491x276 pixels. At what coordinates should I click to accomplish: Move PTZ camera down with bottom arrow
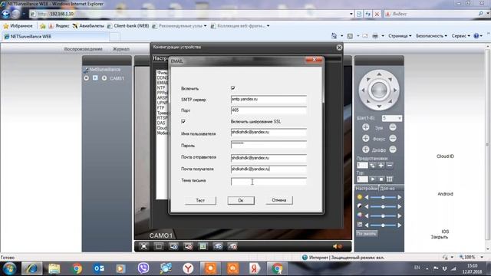click(379, 107)
